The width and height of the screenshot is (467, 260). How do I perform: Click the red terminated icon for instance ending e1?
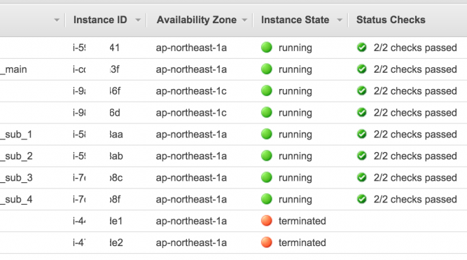coord(267,221)
